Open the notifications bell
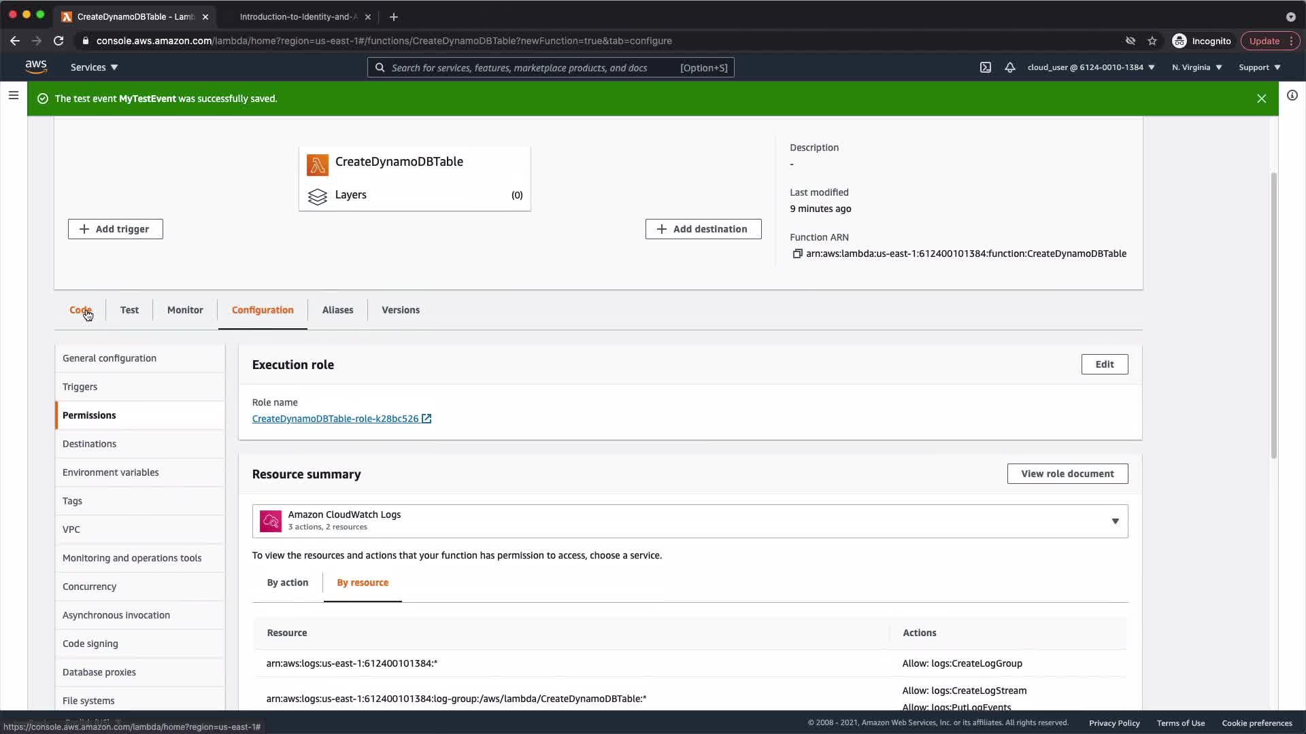The height and width of the screenshot is (734, 1306). [x=1010, y=67]
